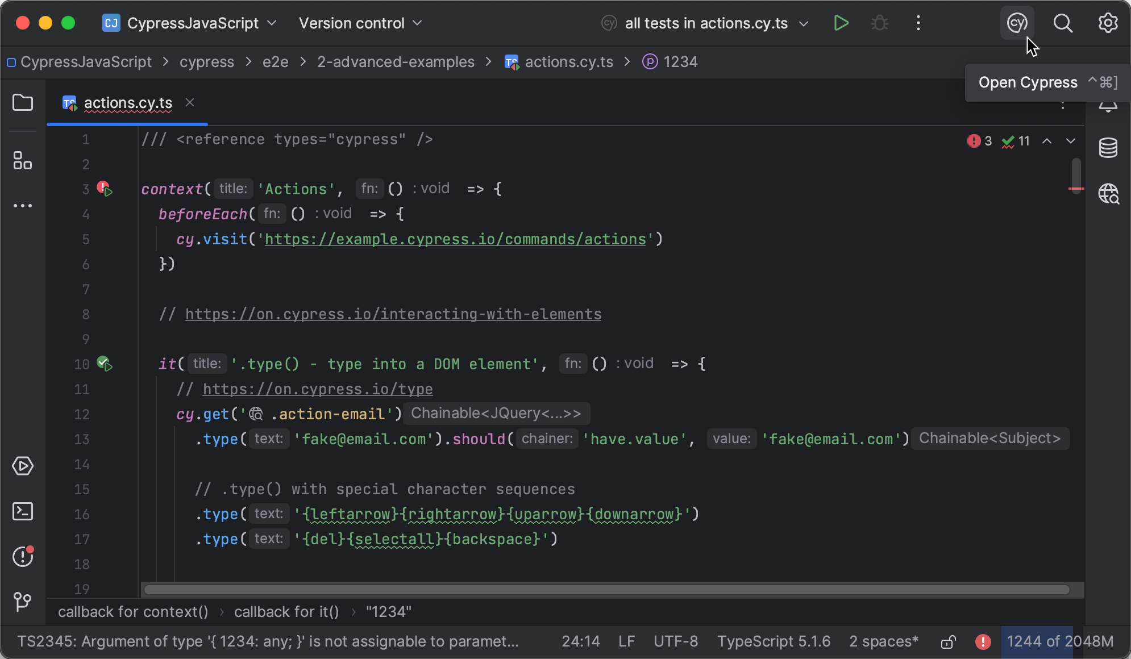Screen dimensions: 1131x659
Task: Open the IDE settings gear
Action: pyautogui.click(x=1108, y=23)
